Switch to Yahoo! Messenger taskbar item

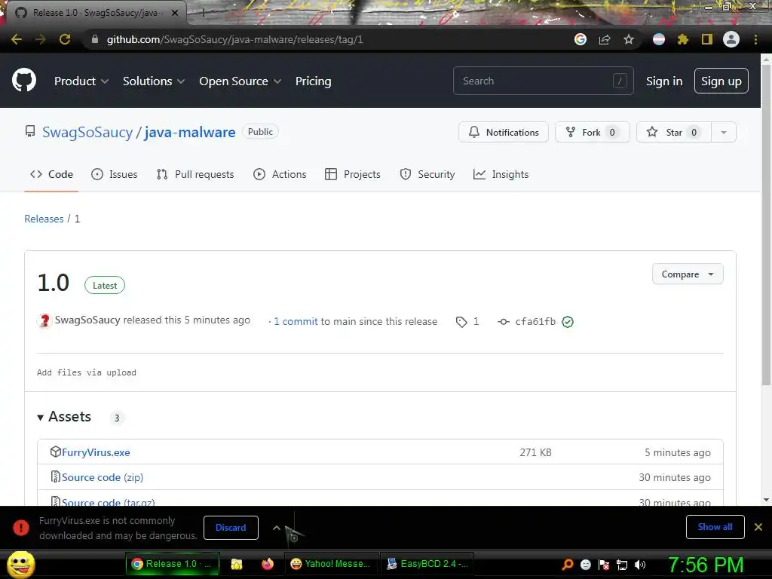click(331, 564)
